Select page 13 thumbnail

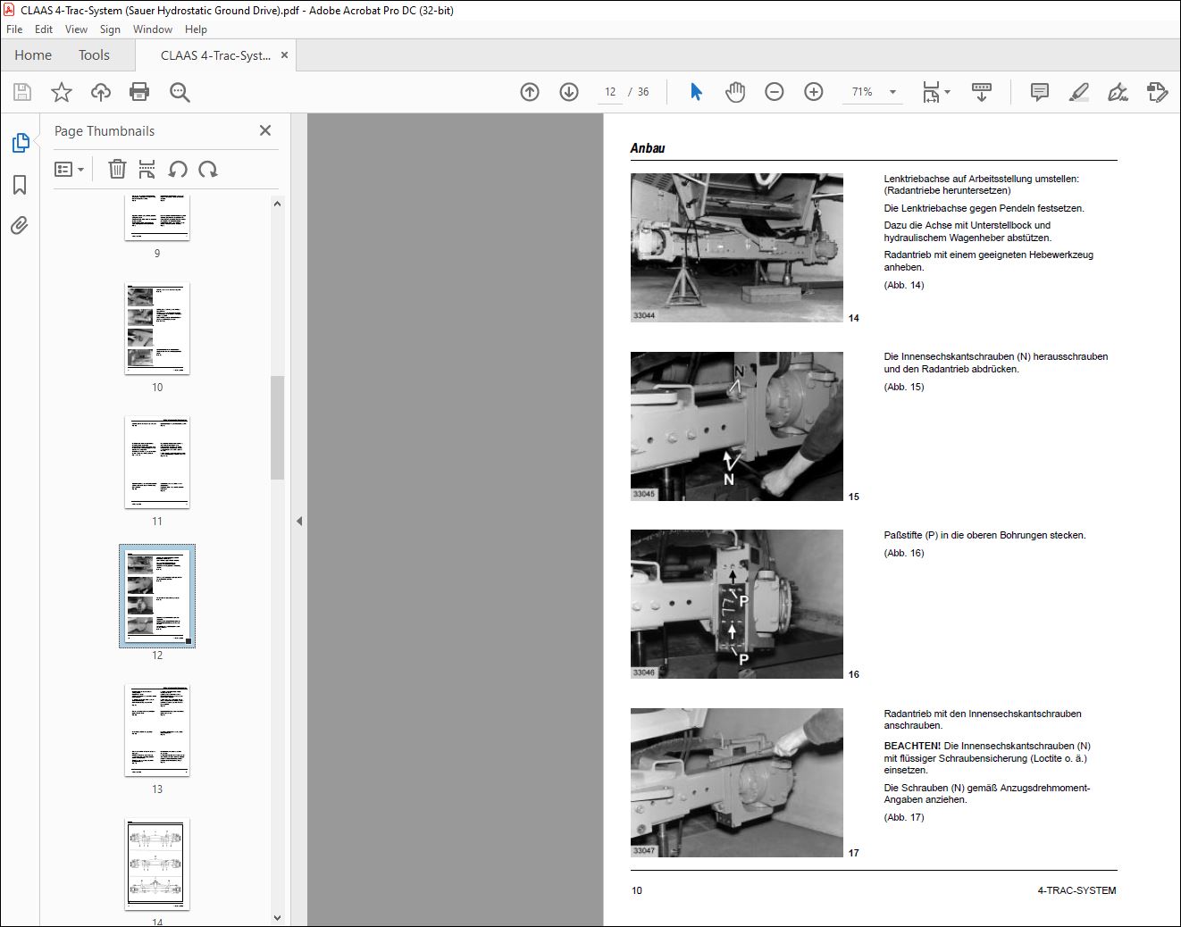click(x=157, y=730)
